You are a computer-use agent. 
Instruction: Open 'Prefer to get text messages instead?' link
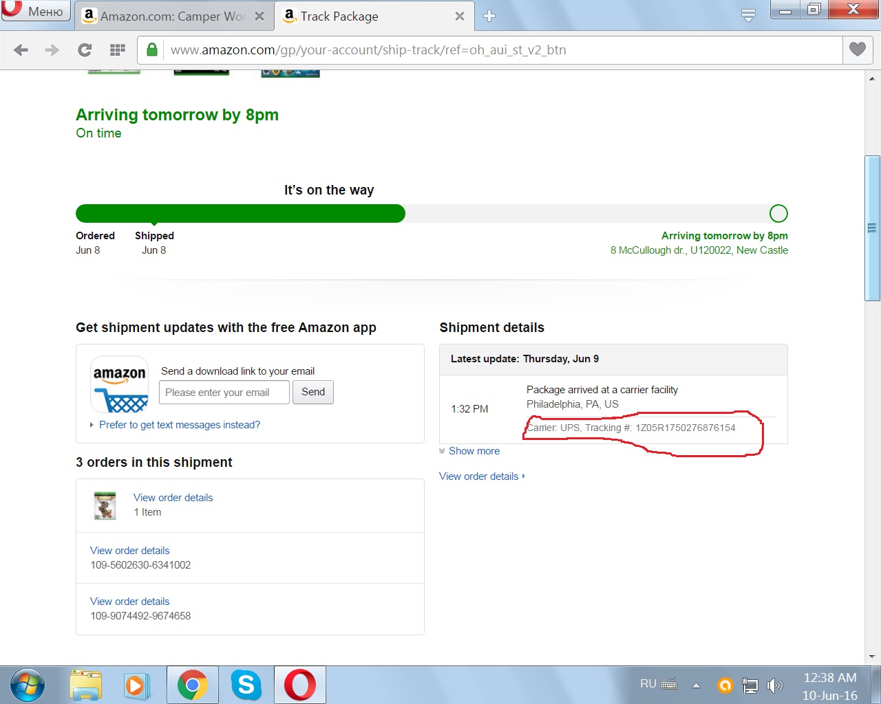(180, 425)
